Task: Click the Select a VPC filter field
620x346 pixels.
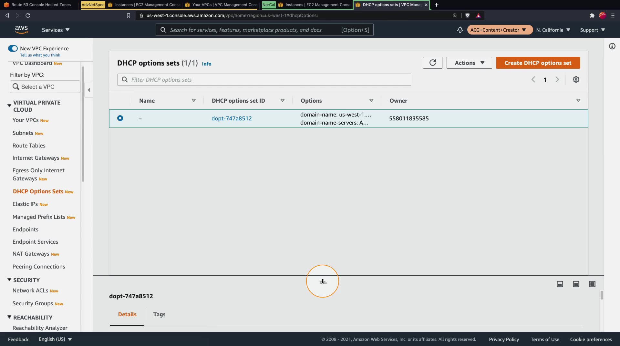Action: [45, 87]
